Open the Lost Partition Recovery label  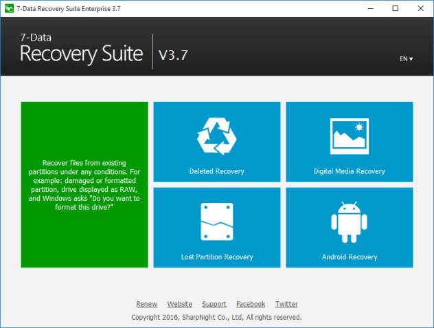[217, 257]
